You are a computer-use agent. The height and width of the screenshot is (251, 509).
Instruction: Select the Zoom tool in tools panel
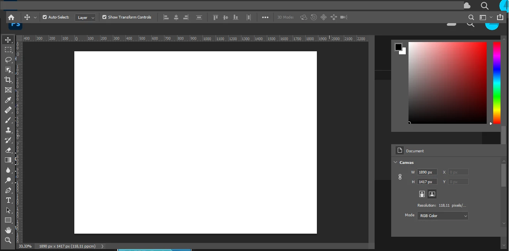point(8,240)
